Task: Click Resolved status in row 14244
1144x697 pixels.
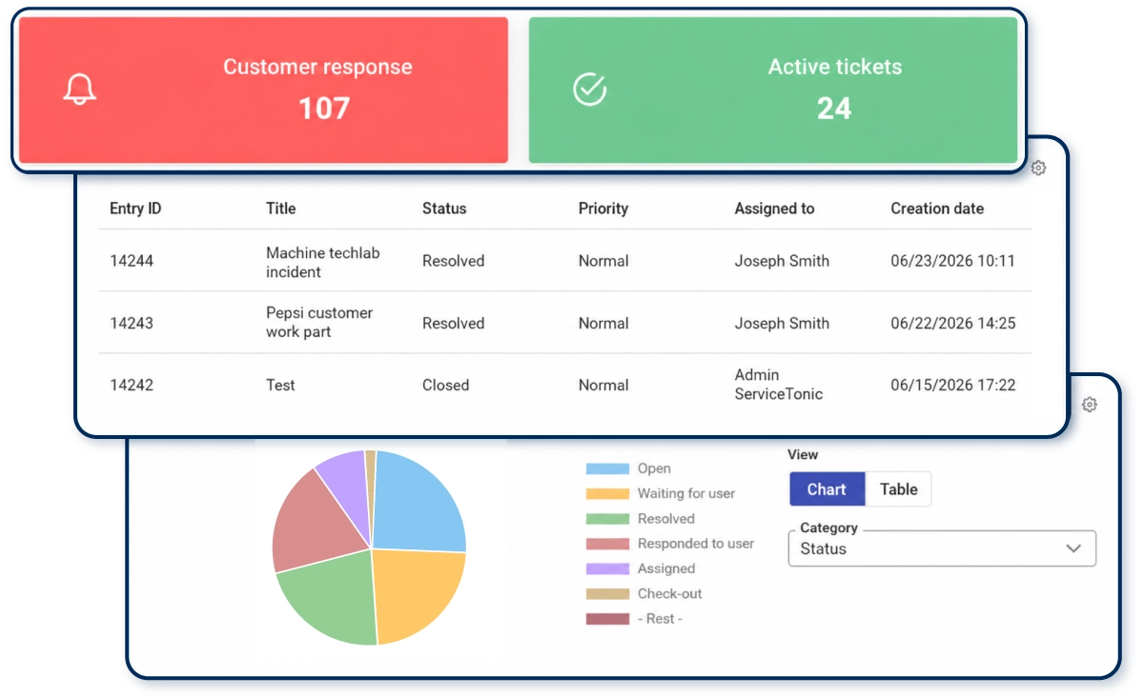Action: pyautogui.click(x=453, y=261)
